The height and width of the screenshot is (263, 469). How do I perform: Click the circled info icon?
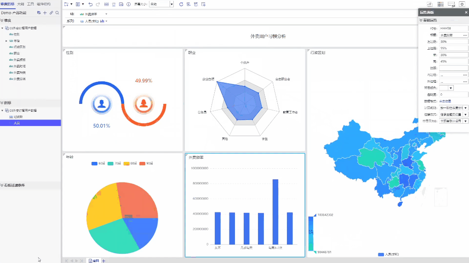129,4
